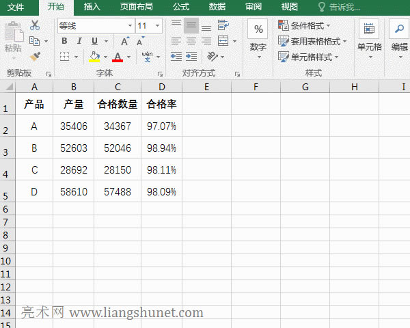Click the Wrap Text icon
Viewport: 410px width, 328px height.
click(223, 25)
